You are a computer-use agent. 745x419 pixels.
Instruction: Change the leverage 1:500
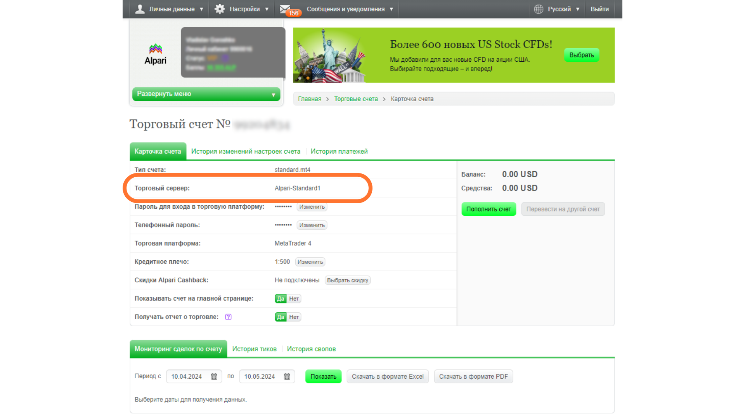click(x=310, y=262)
